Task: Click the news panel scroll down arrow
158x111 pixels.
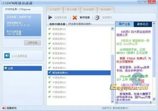Action: click(x=154, y=99)
